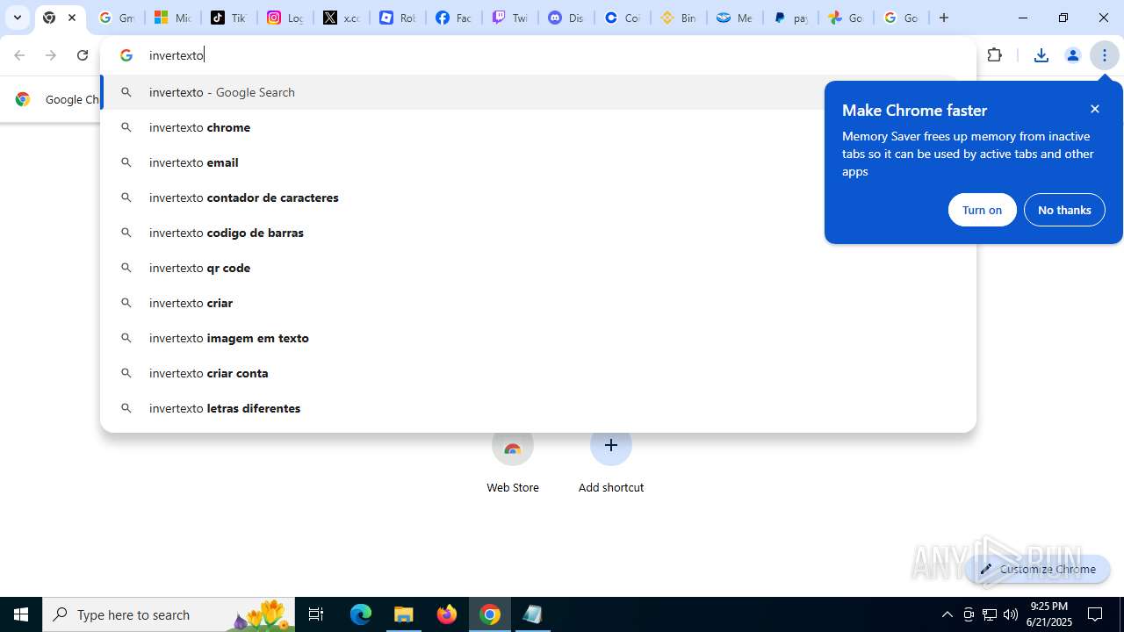The image size is (1124, 632).
Task: Open Task View on taskbar
Action: click(x=316, y=614)
